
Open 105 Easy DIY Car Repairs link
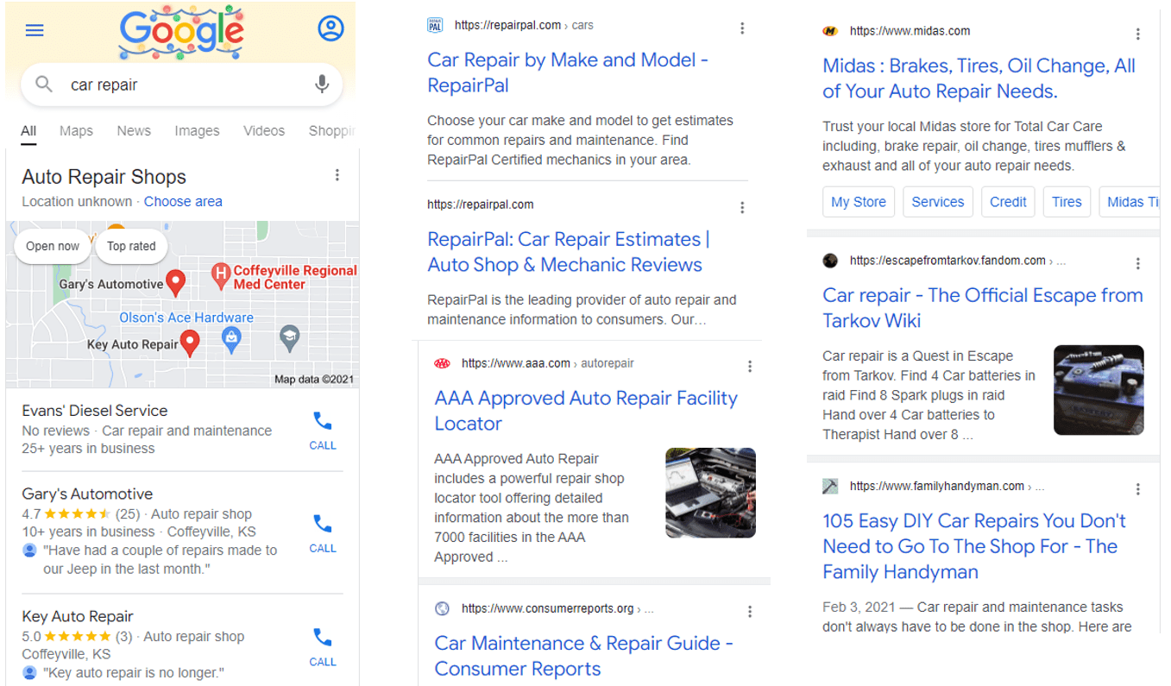(x=974, y=546)
